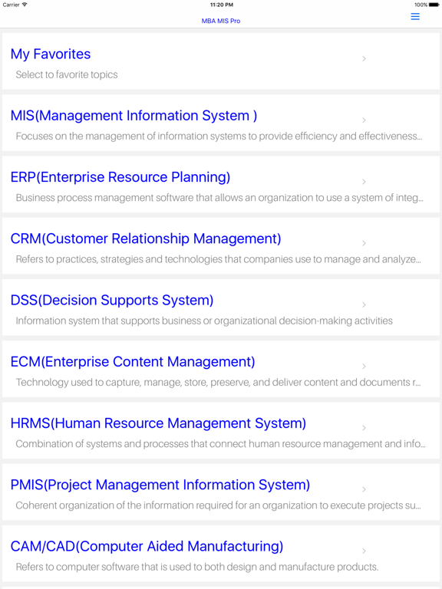Open ERP(Enterprise Resource Planning) topic
The width and height of the screenshot is (442, 589).
point(120,177)
